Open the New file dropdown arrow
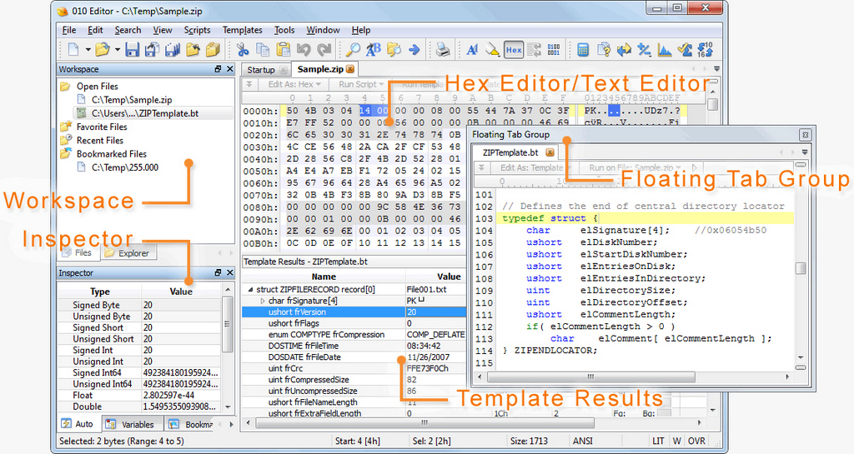 pos(88,50)
